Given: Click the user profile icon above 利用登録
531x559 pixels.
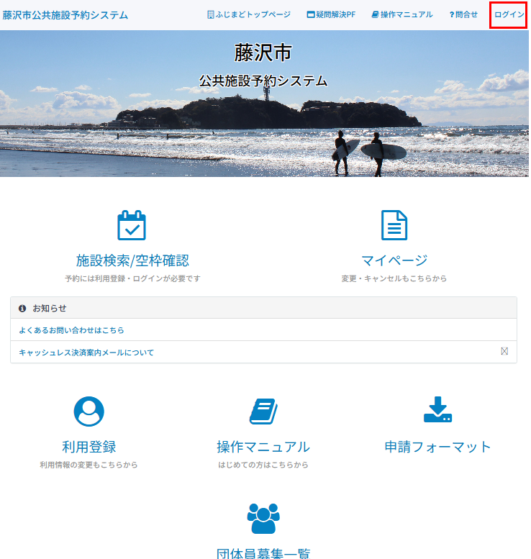Looking at the screenshot, I should [x=88, y=411].
